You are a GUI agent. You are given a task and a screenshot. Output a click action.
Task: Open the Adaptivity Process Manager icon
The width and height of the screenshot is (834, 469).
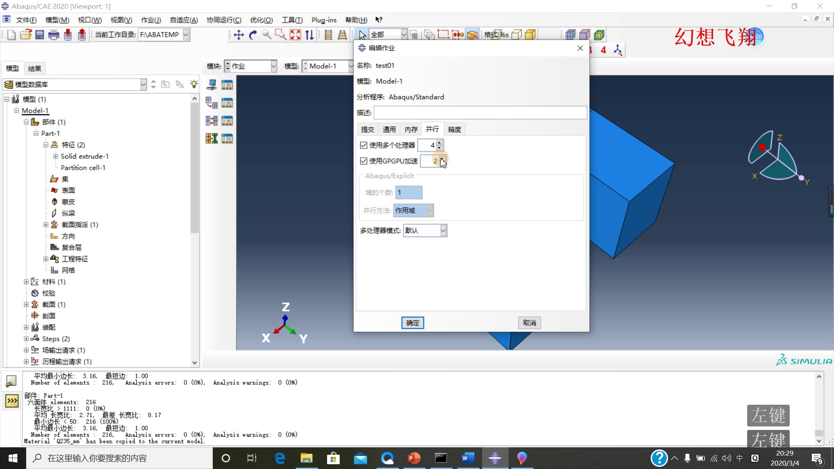[227, 102]
